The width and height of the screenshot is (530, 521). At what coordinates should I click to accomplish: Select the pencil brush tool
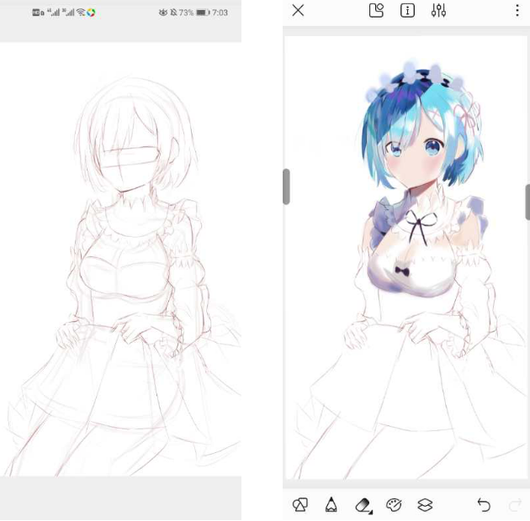[331, 505]
